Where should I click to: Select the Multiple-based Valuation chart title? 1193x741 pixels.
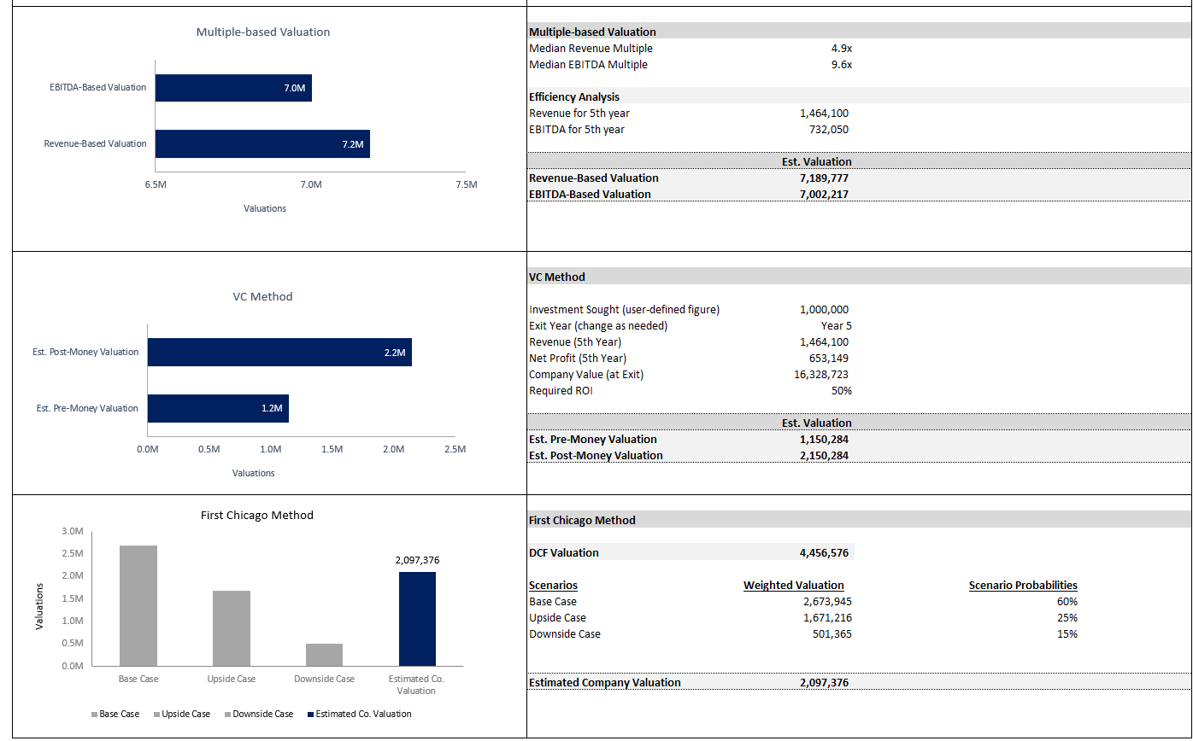[263, 32]
